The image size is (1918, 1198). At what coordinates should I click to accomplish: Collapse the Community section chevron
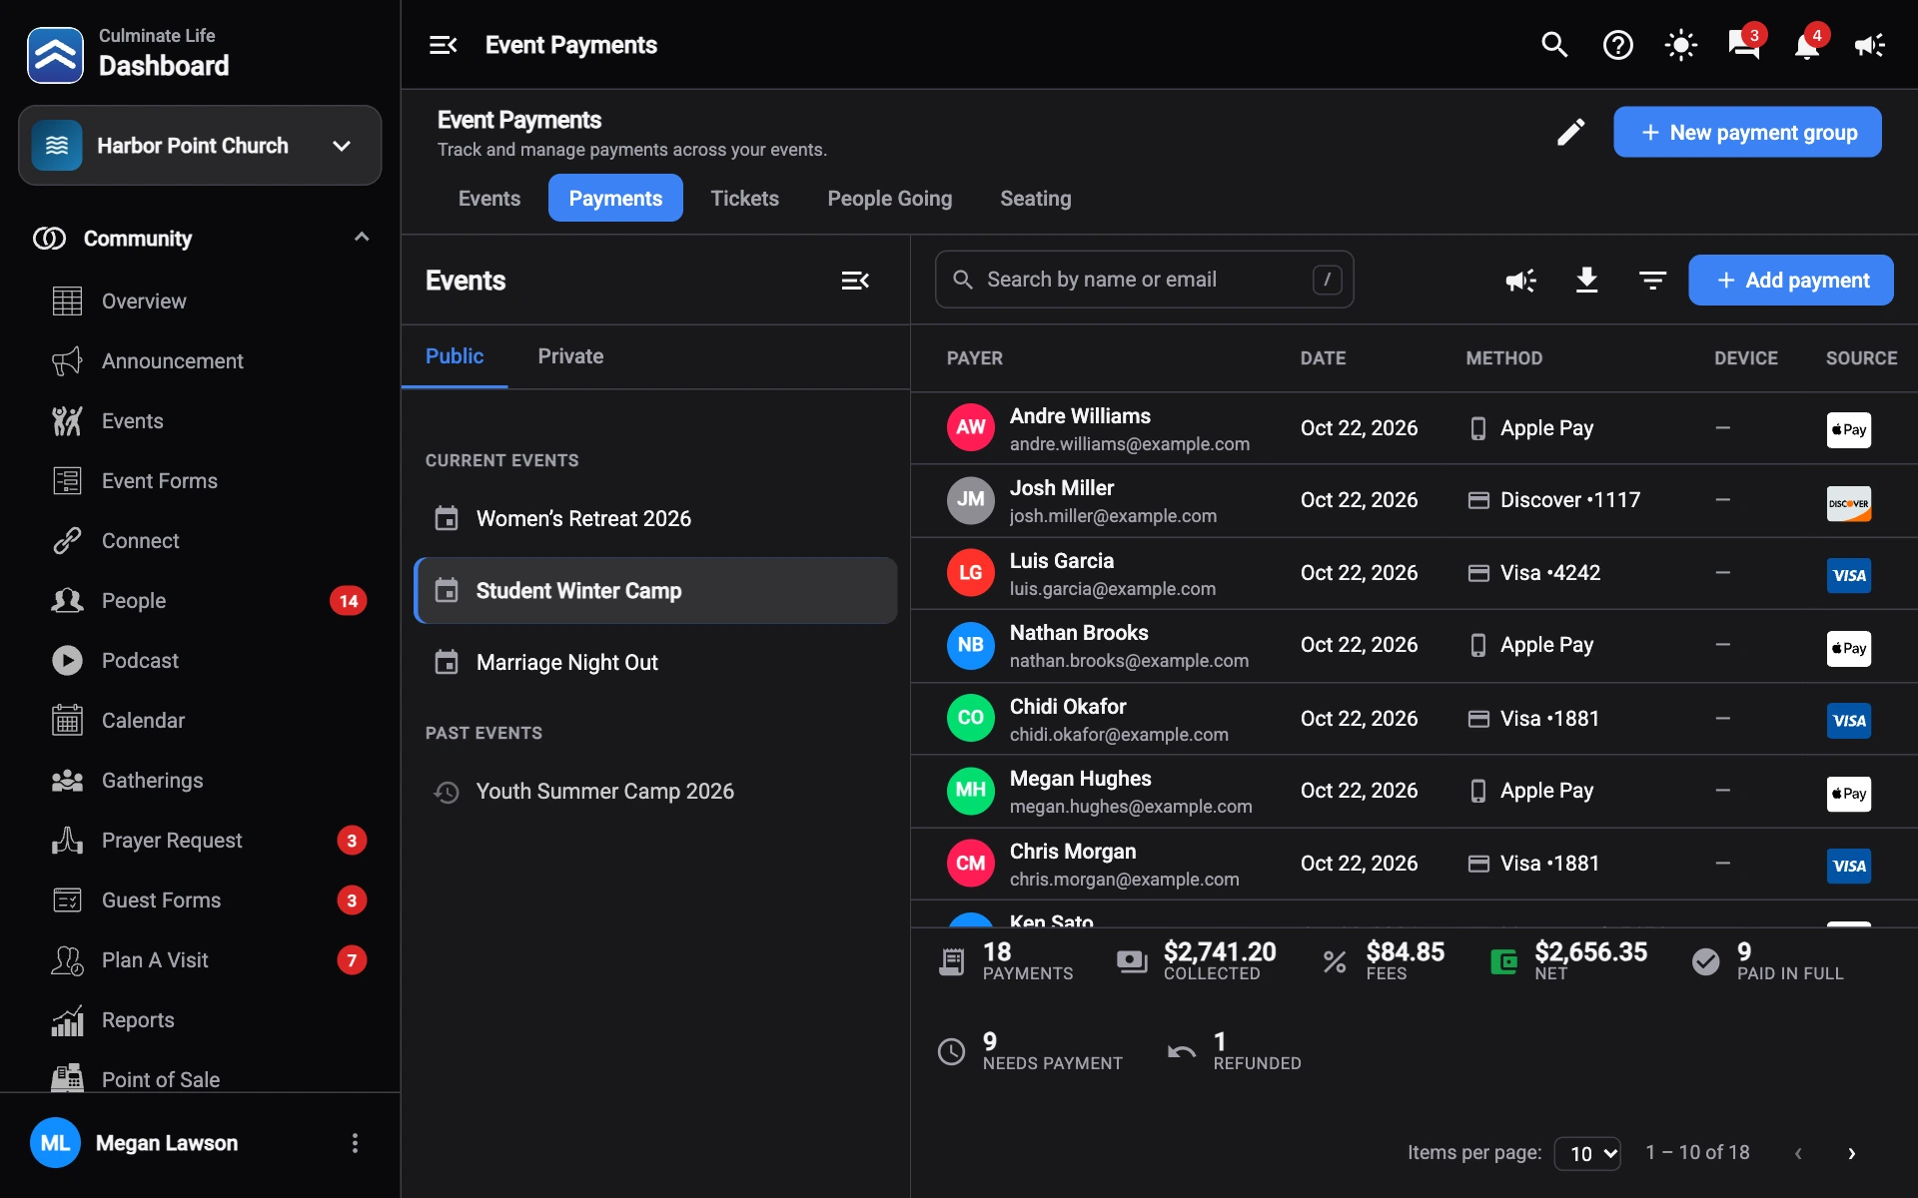click(362, 238)
